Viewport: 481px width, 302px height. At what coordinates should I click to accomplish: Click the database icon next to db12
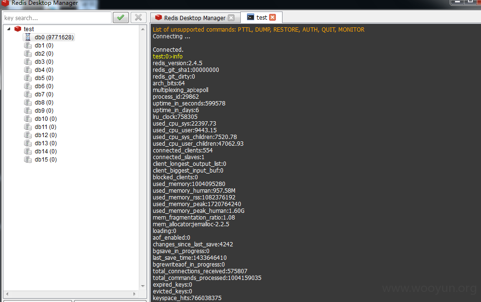[28, 135]
